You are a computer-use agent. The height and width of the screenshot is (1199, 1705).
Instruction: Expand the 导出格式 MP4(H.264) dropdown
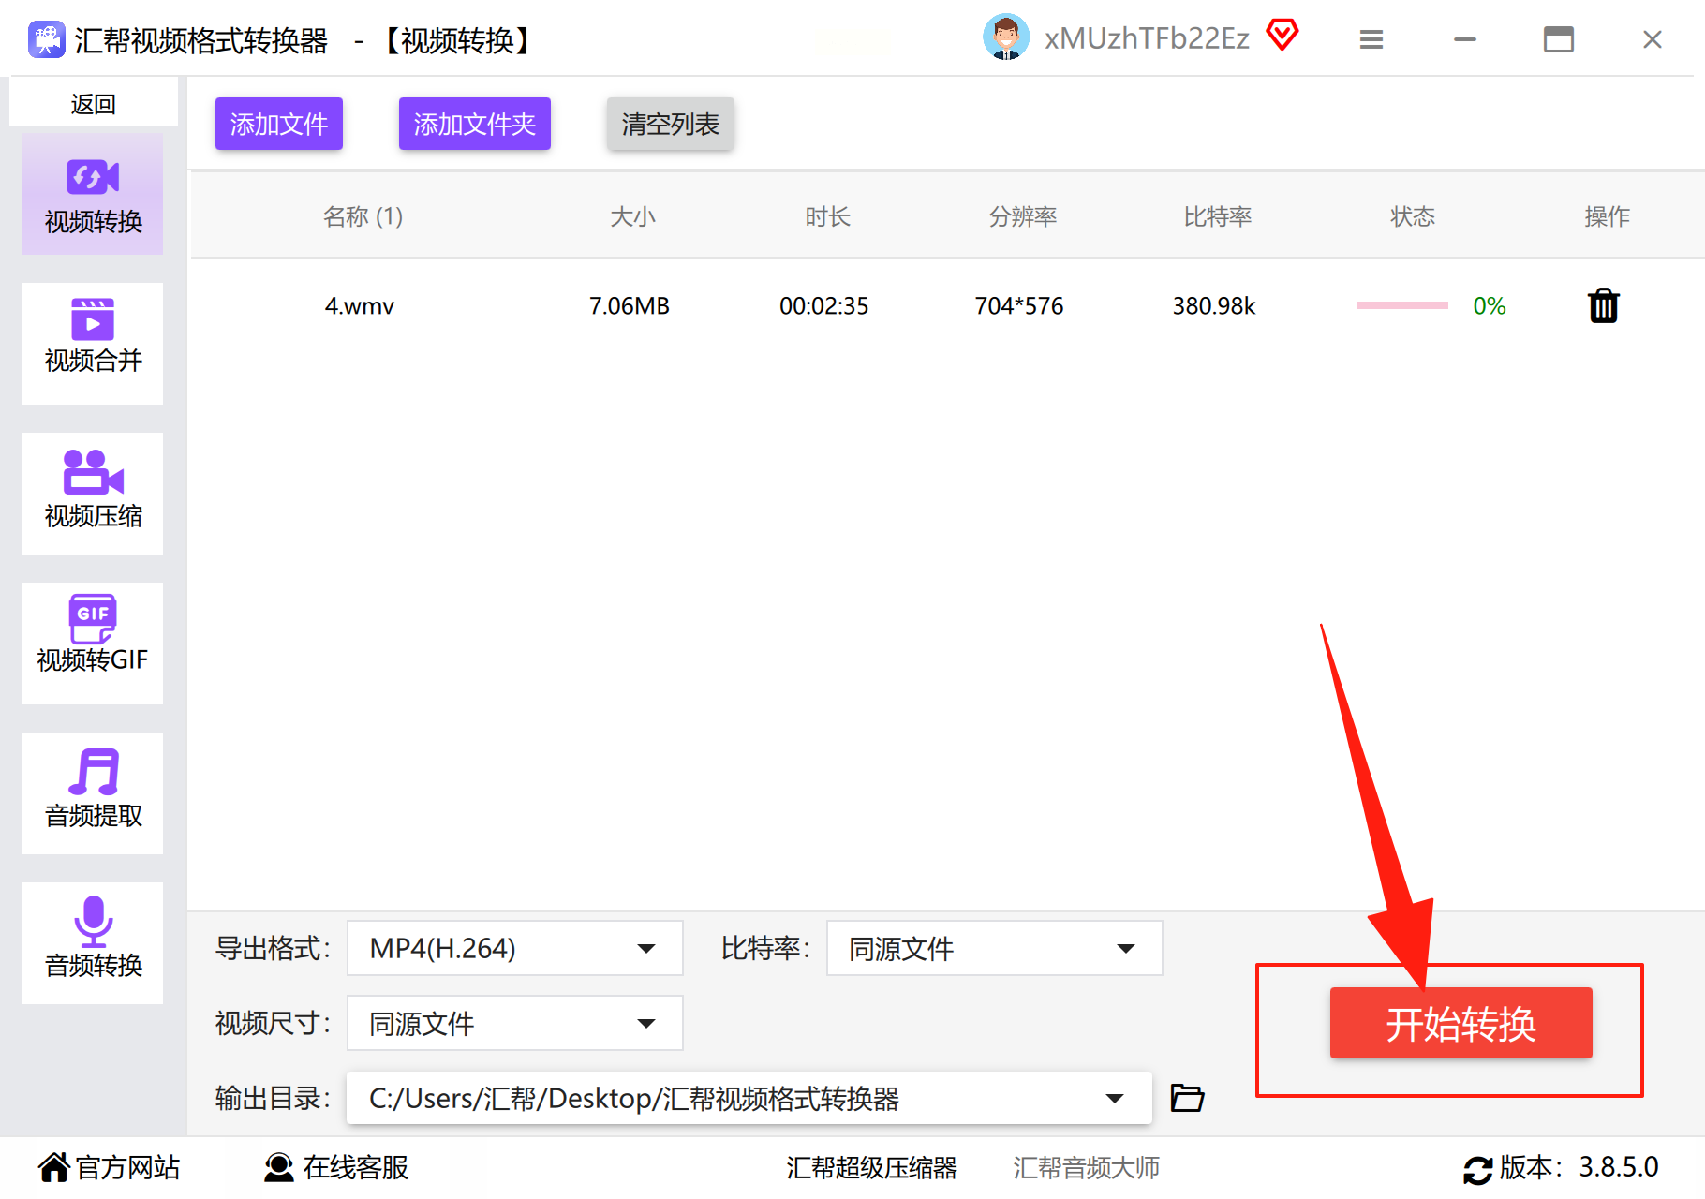(x=514, y=948)
